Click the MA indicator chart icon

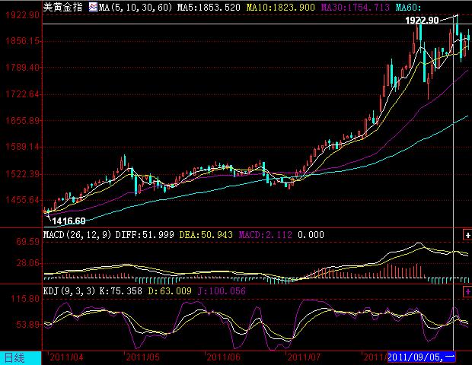coord(93,7)
